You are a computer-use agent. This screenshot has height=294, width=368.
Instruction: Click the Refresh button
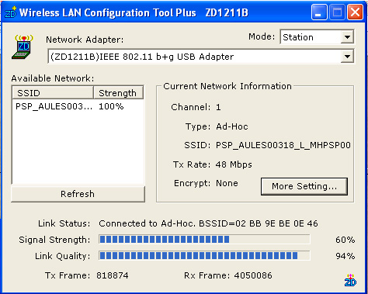coord(78,194)
